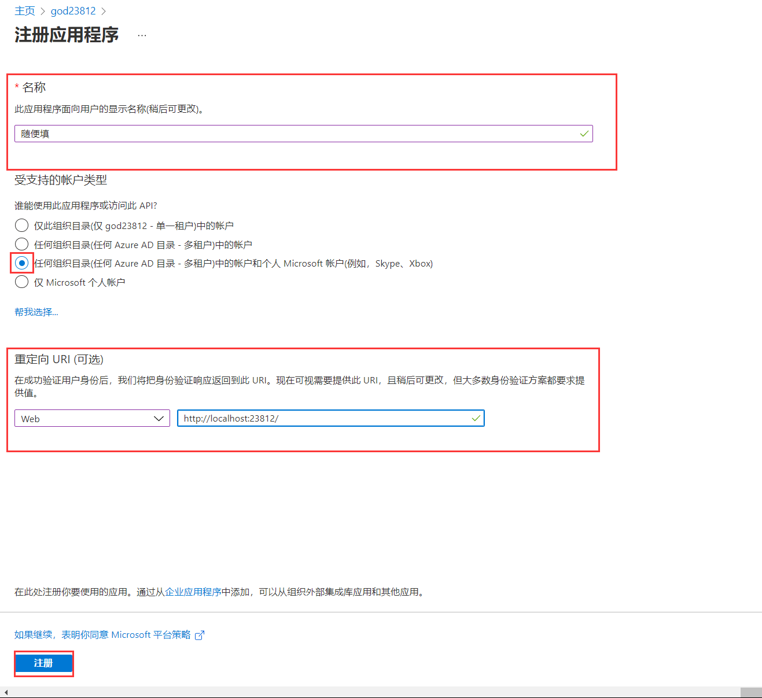Open the 企业应用程序 link
The width and height of the screenshot is (762, 698).
(193, 592)
